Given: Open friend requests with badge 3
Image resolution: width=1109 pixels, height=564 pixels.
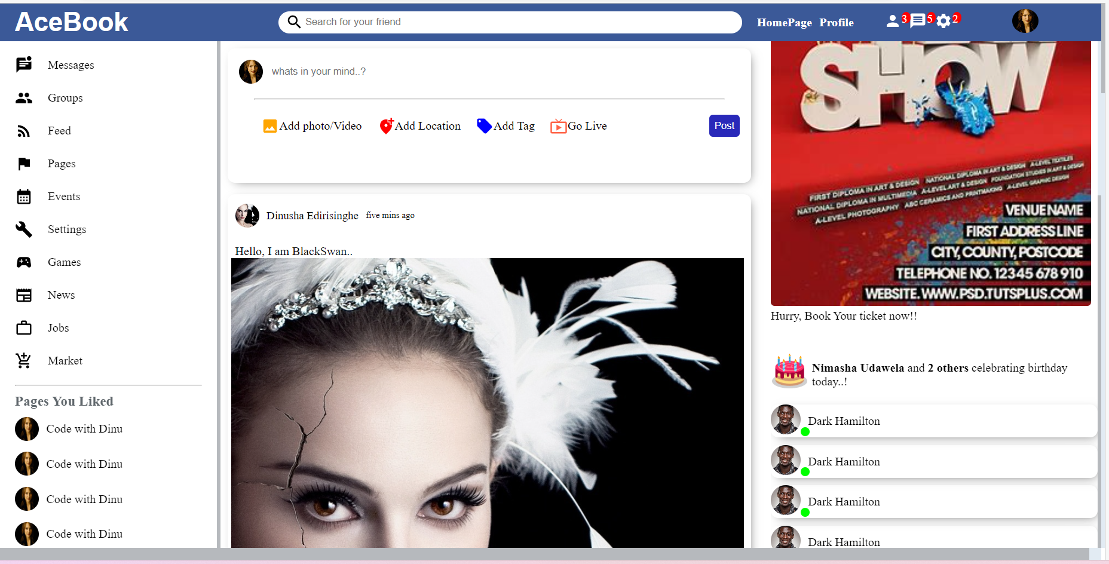Looking at the screenshot, I should coord(893,21).
